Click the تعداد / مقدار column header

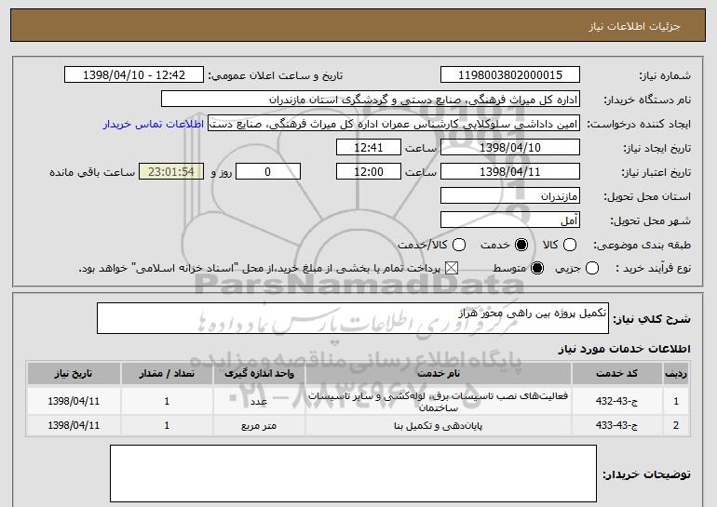(x=167, y=374)
